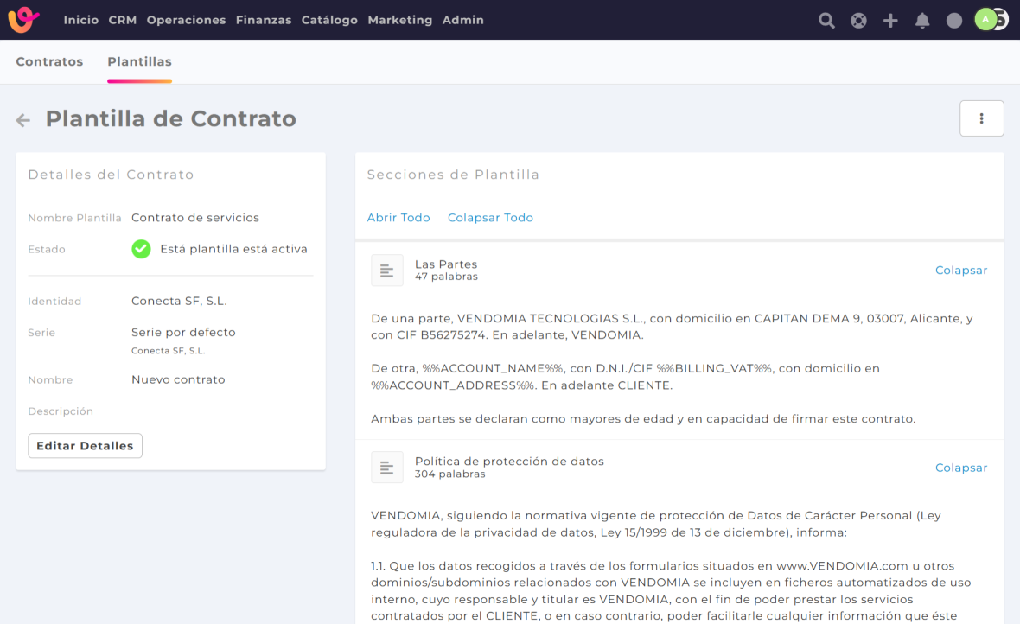Click the green user avatar
Screen dimensions: 1020x624
[x=985, y=20]
